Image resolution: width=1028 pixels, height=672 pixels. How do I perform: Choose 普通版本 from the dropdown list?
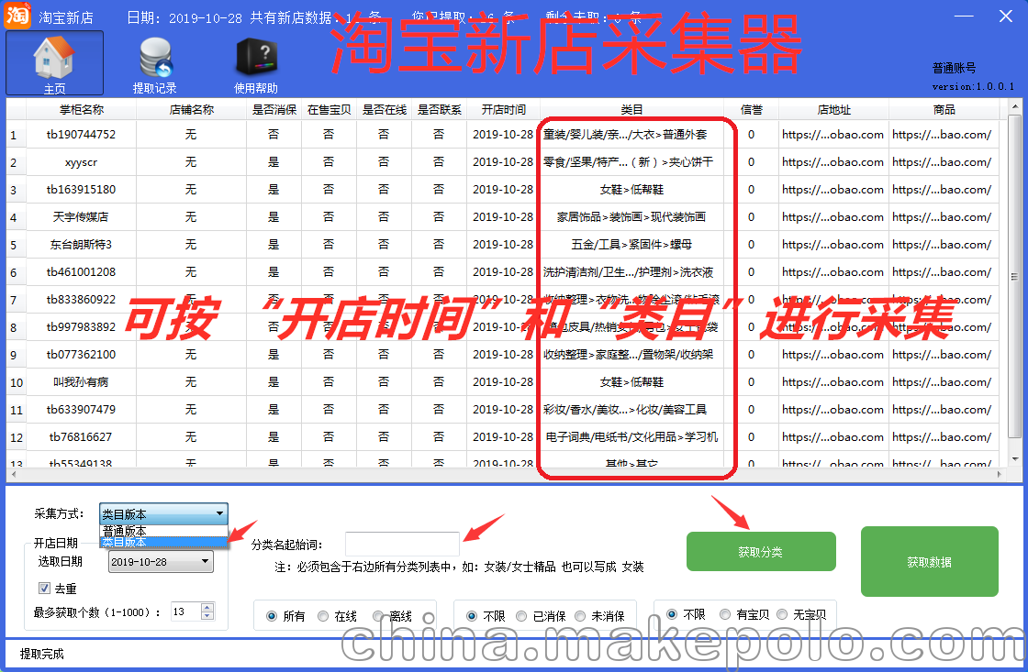point(163,531)
